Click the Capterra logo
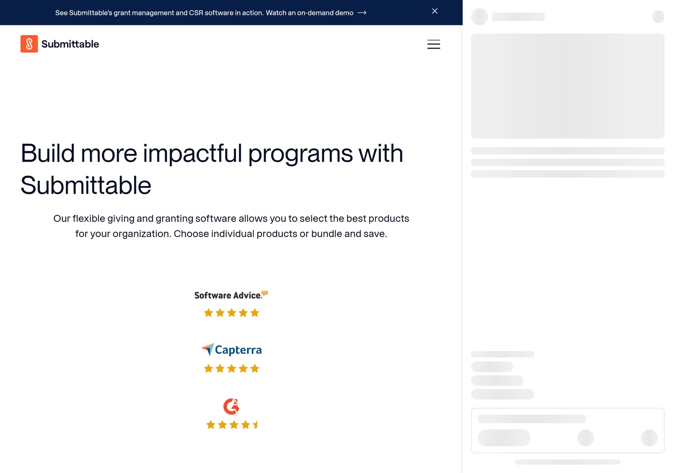 (x=231, y=349)
